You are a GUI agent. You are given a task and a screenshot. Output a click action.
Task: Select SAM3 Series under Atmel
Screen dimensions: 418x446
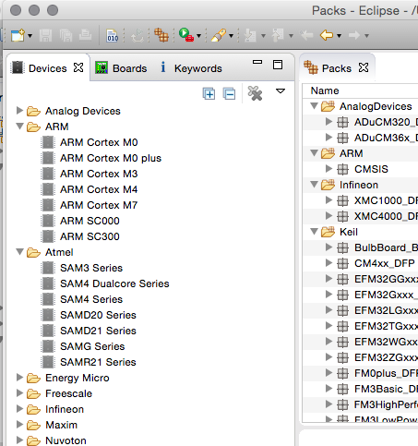(x=91, y=268)
